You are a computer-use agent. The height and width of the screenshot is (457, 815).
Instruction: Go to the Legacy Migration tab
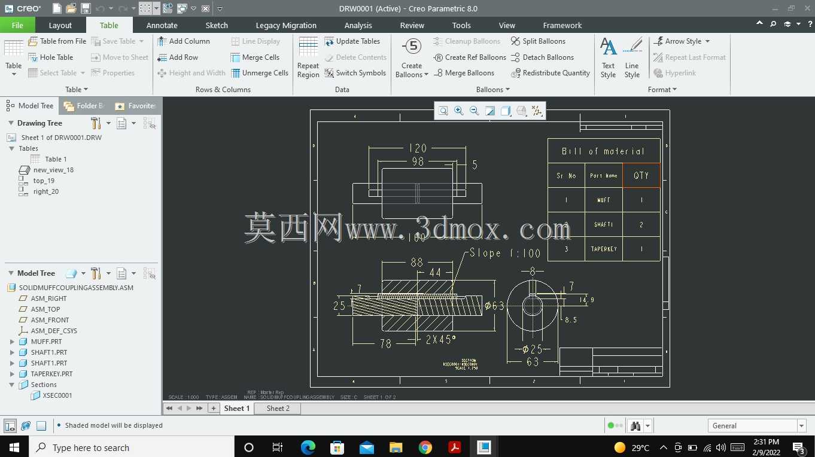[286, 25]
